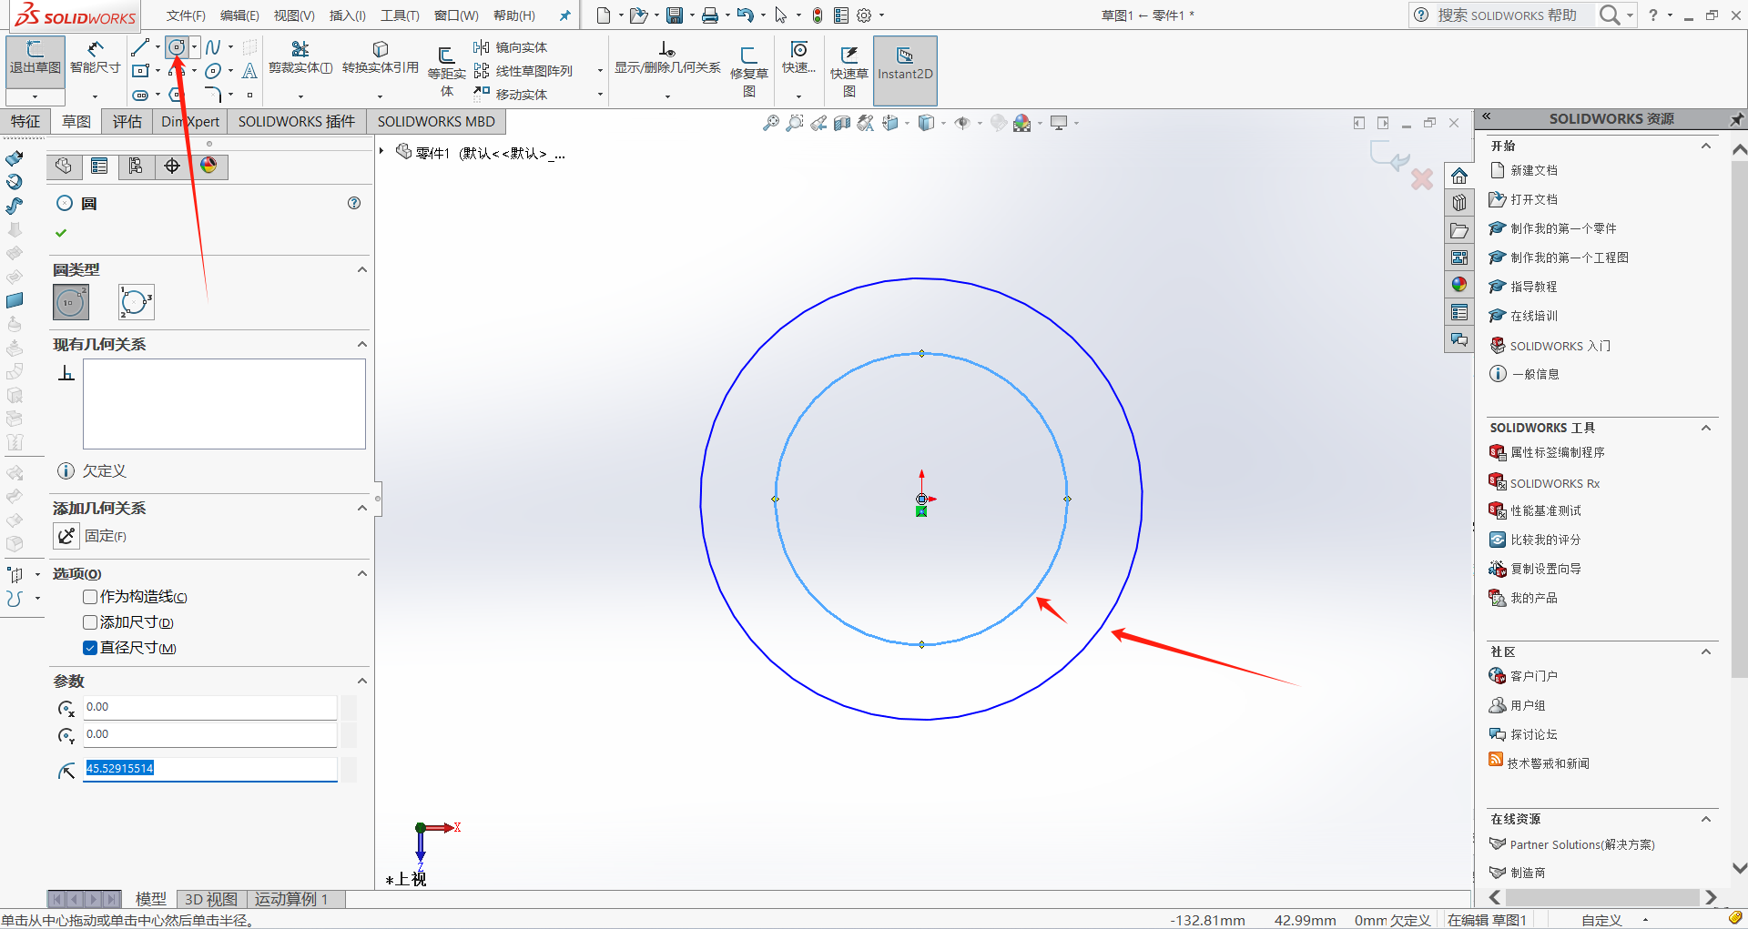
Task: Open the 文件(F) menu
Action: 186,15
